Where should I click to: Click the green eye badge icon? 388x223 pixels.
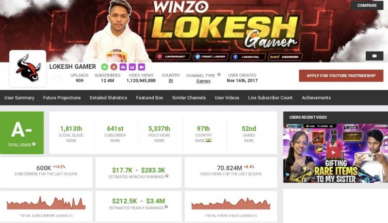click(x=105, y=67)
